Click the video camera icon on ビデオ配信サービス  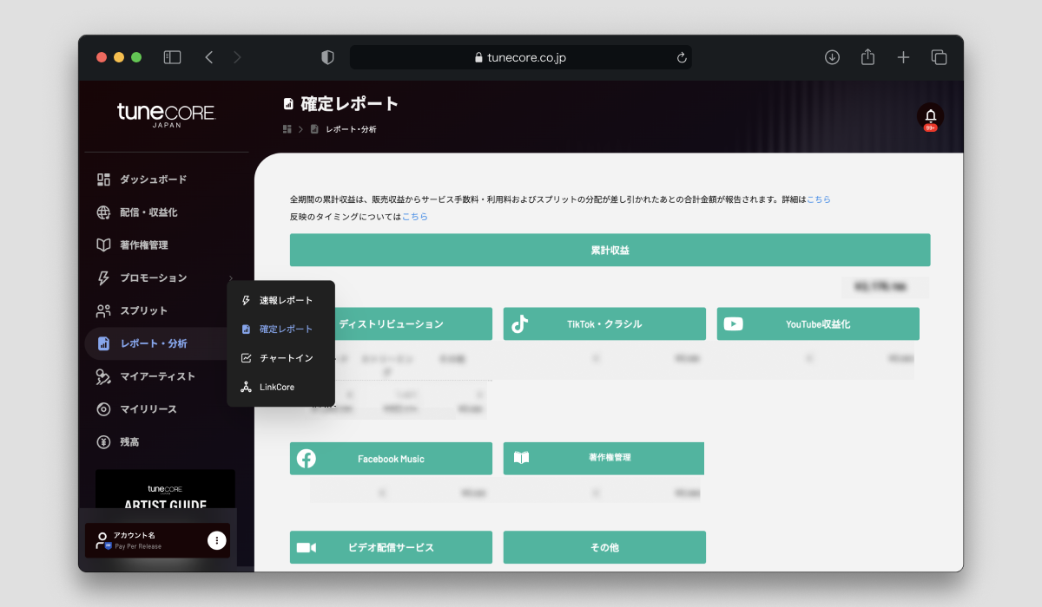click(306, 547)
